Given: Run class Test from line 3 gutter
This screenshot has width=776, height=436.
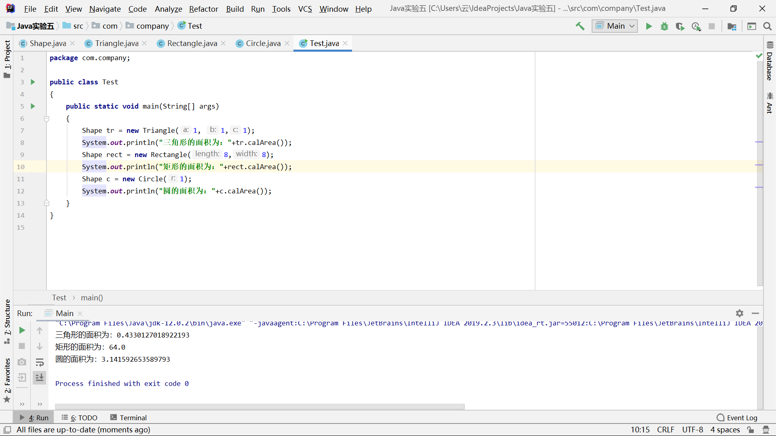Looking at the screenshot, I should pyautogui.click(x=33, y=82).
